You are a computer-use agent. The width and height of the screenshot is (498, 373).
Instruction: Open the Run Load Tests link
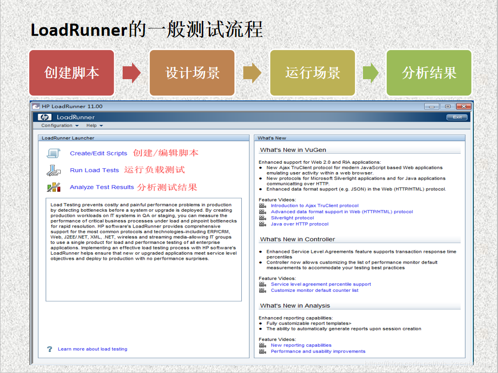coord(94,170)
